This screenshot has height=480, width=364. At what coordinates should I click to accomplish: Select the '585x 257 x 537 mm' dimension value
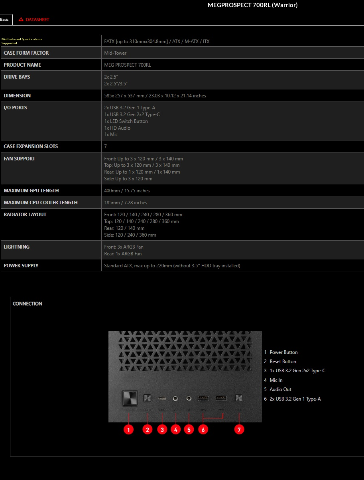(155, 96)
